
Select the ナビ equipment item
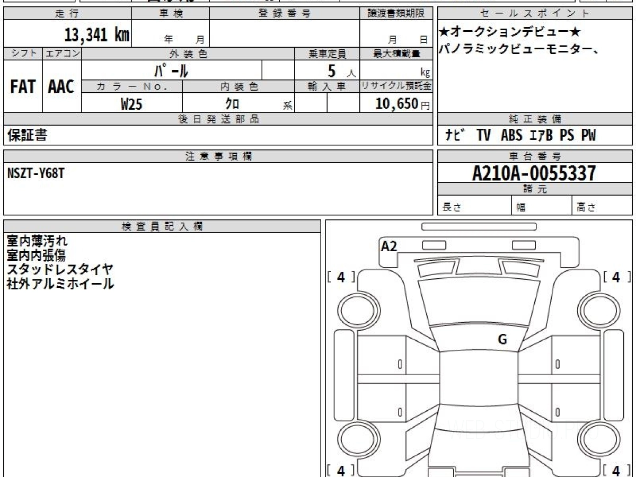pyautogui.click(x=455, y=136)
